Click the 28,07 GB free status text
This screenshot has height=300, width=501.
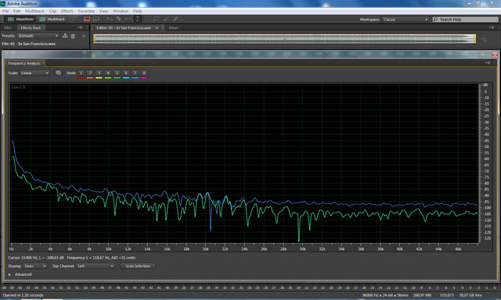click(470, 295)
